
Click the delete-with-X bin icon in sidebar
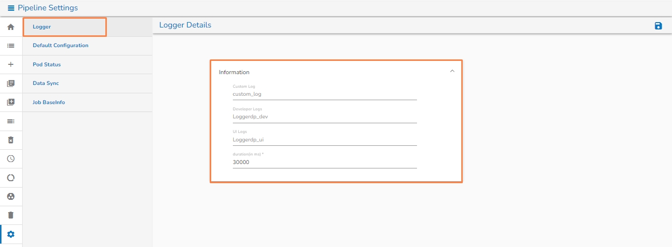[11, 140]
